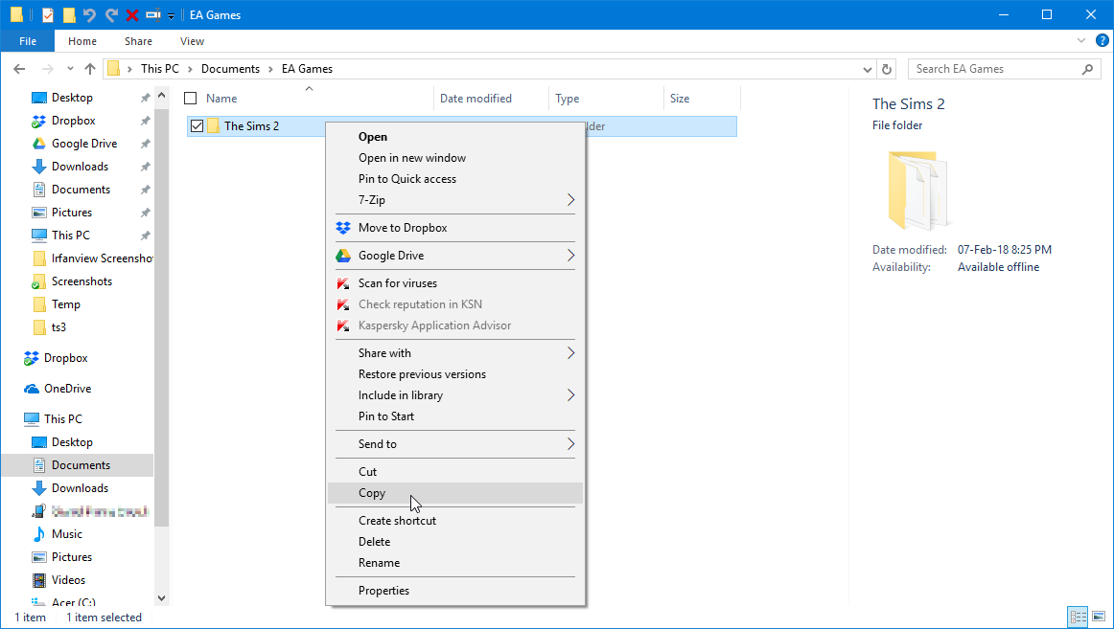Go up one level with the up arrow
Viewport: 1114px width, 629px height.
[x=90, y=69]
